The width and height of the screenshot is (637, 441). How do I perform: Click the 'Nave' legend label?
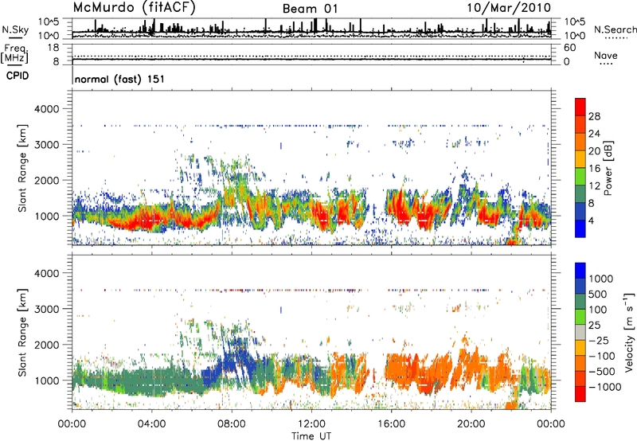tap(606, 55)
